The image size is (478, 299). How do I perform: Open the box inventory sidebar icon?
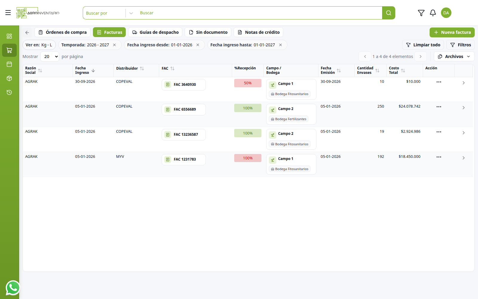click(9, 78)
